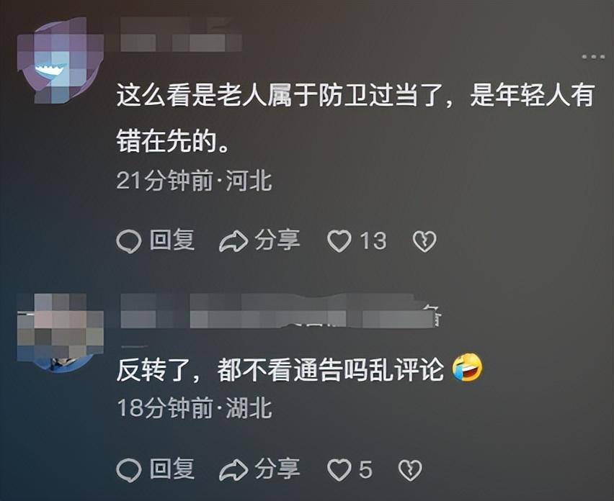The width and height of the screenshot is (614, 501).
Task: Click 分享 text under first comment
Action: (x=277, y=240)
